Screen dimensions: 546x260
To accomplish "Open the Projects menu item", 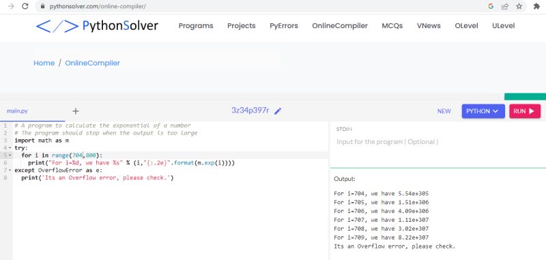I will point(242,26).
